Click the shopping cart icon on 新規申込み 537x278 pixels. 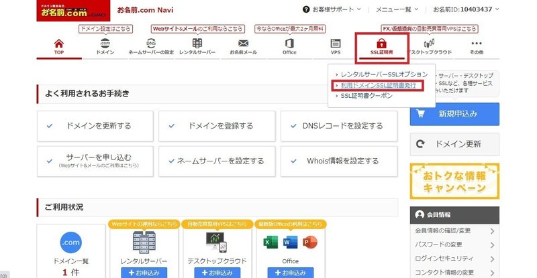[421, 113]
